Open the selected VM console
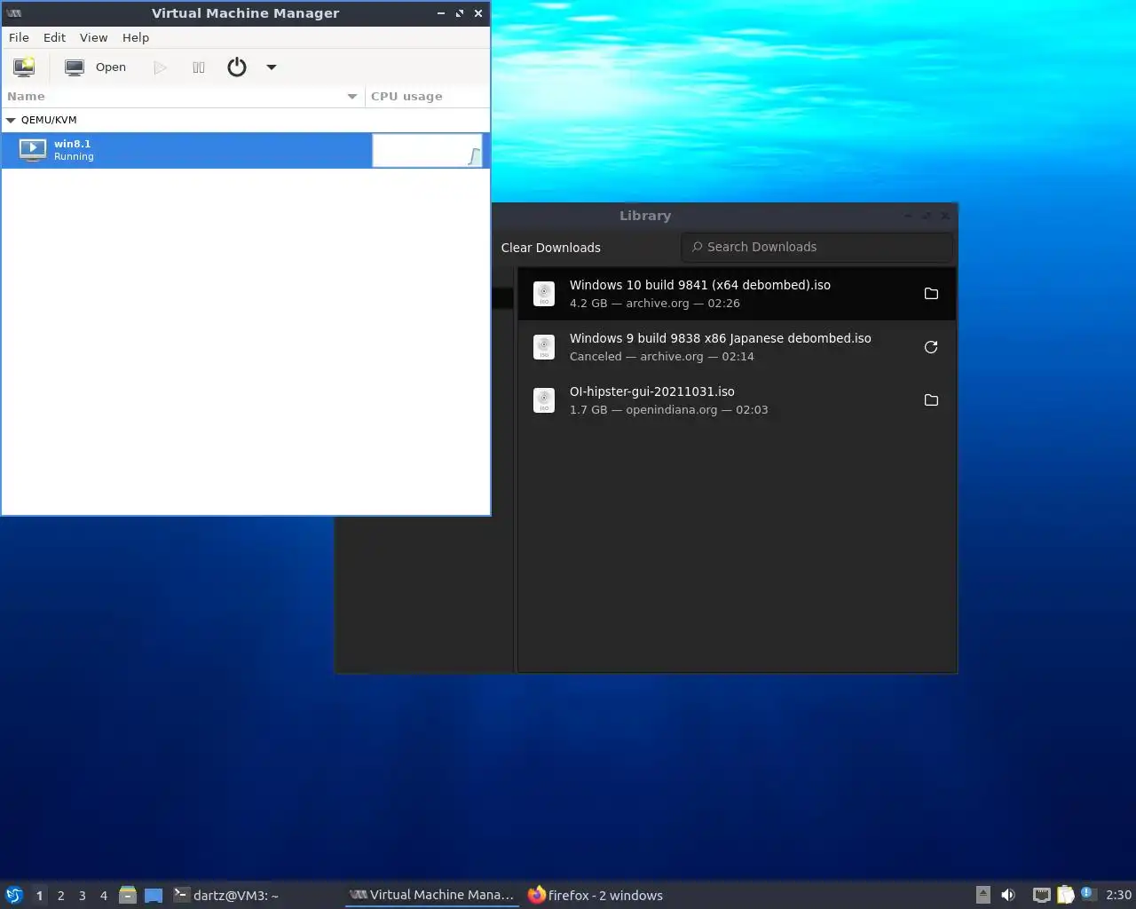Viewport: 1136px width, 909px height. click(x=96, y=67)
